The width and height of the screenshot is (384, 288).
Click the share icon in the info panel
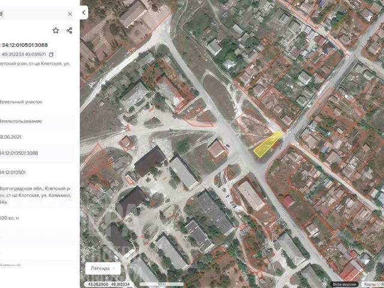pos(70,31)
